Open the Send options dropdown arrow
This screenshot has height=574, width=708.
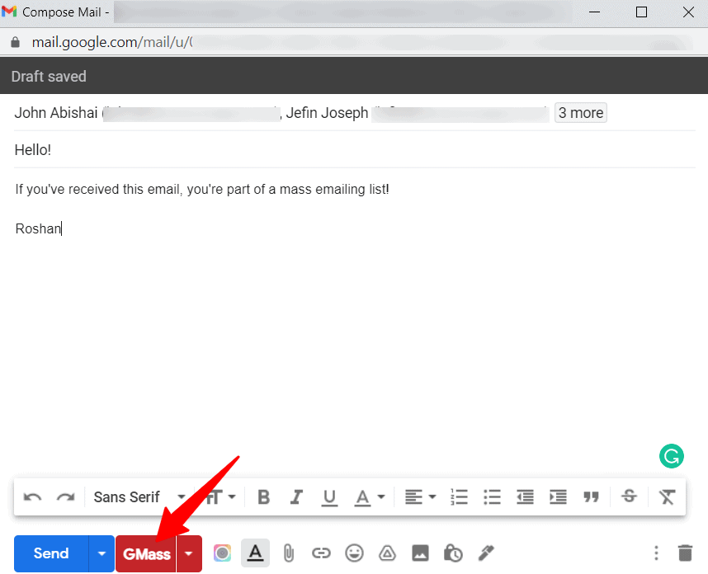(101, 553)
